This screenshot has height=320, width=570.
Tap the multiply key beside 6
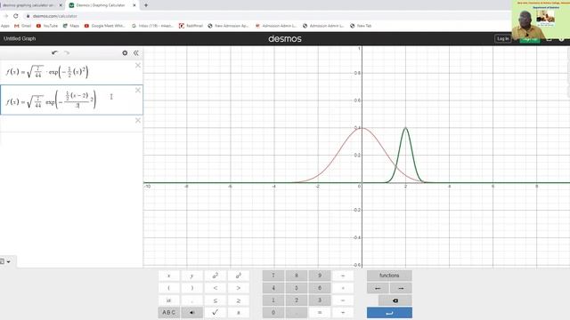(343, 288)
